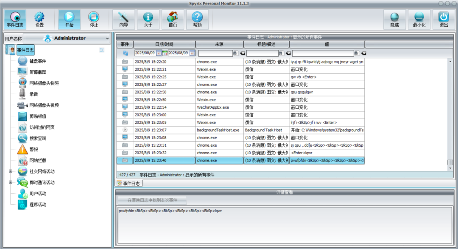Sort by the 值 column header
This screenshot has width=458, height=249.
pyautogui.click(x=327, y=44)
